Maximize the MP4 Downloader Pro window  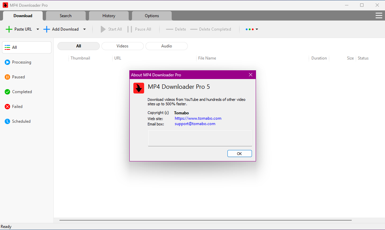[362, 5]
